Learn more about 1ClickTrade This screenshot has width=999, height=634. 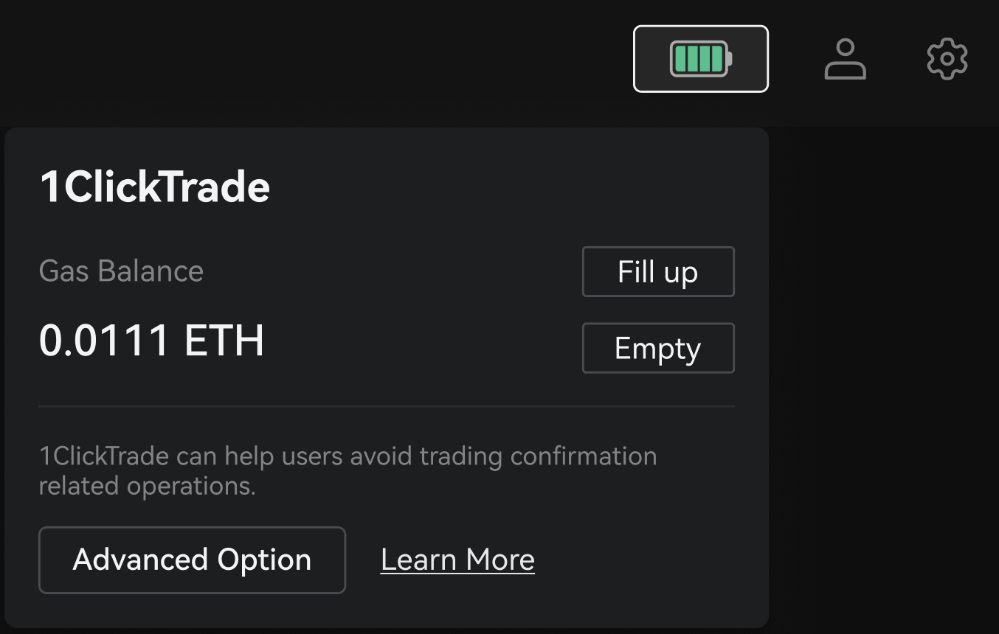(457, 560)
